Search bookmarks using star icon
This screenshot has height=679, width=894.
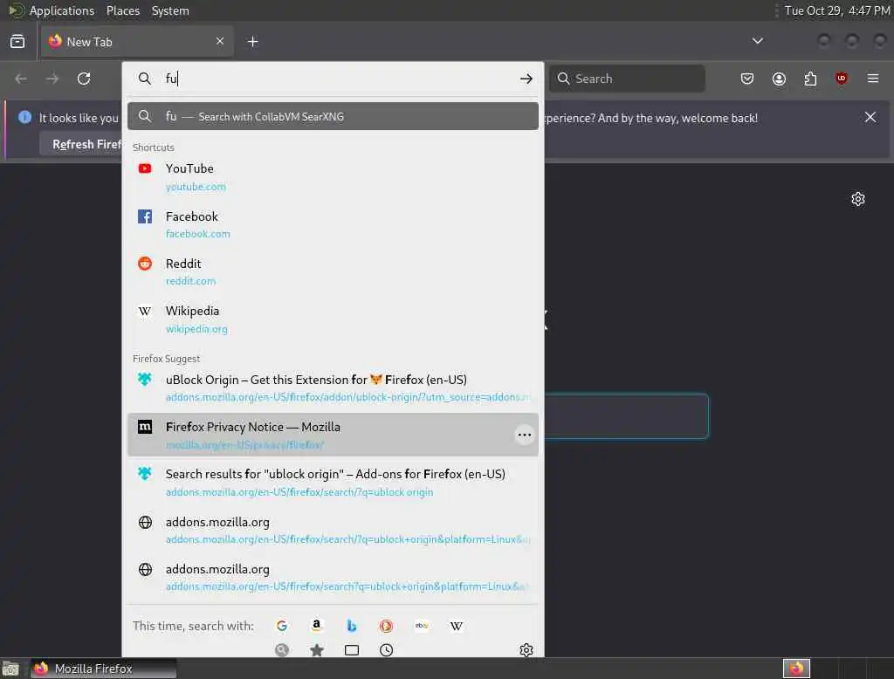(316, 650)
